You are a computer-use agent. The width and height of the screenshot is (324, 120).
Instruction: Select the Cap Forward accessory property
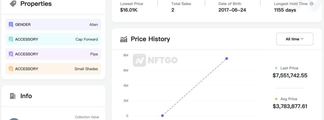tap(87, 39)
